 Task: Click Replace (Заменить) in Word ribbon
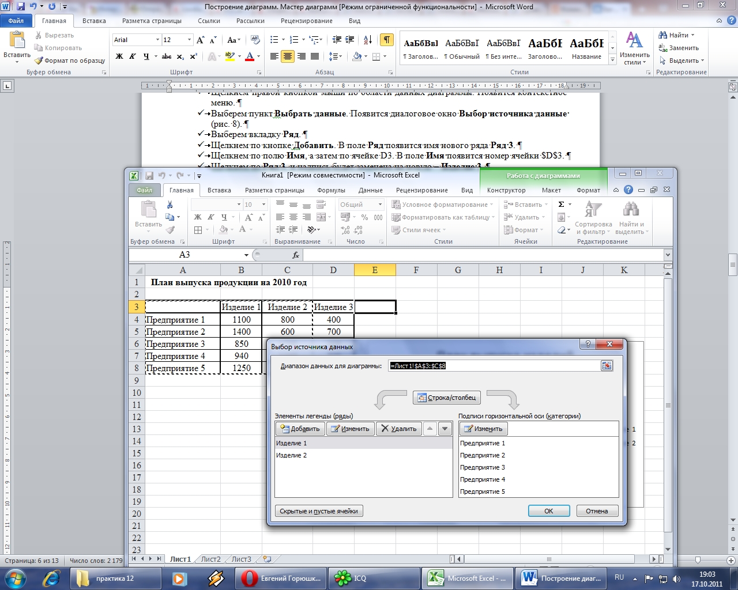coord(679,48)
